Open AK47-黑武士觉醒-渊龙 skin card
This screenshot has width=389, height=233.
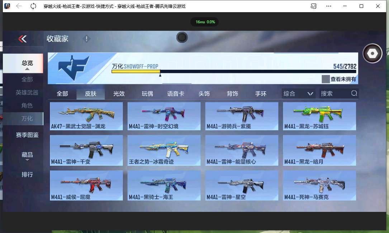point(86,116)
